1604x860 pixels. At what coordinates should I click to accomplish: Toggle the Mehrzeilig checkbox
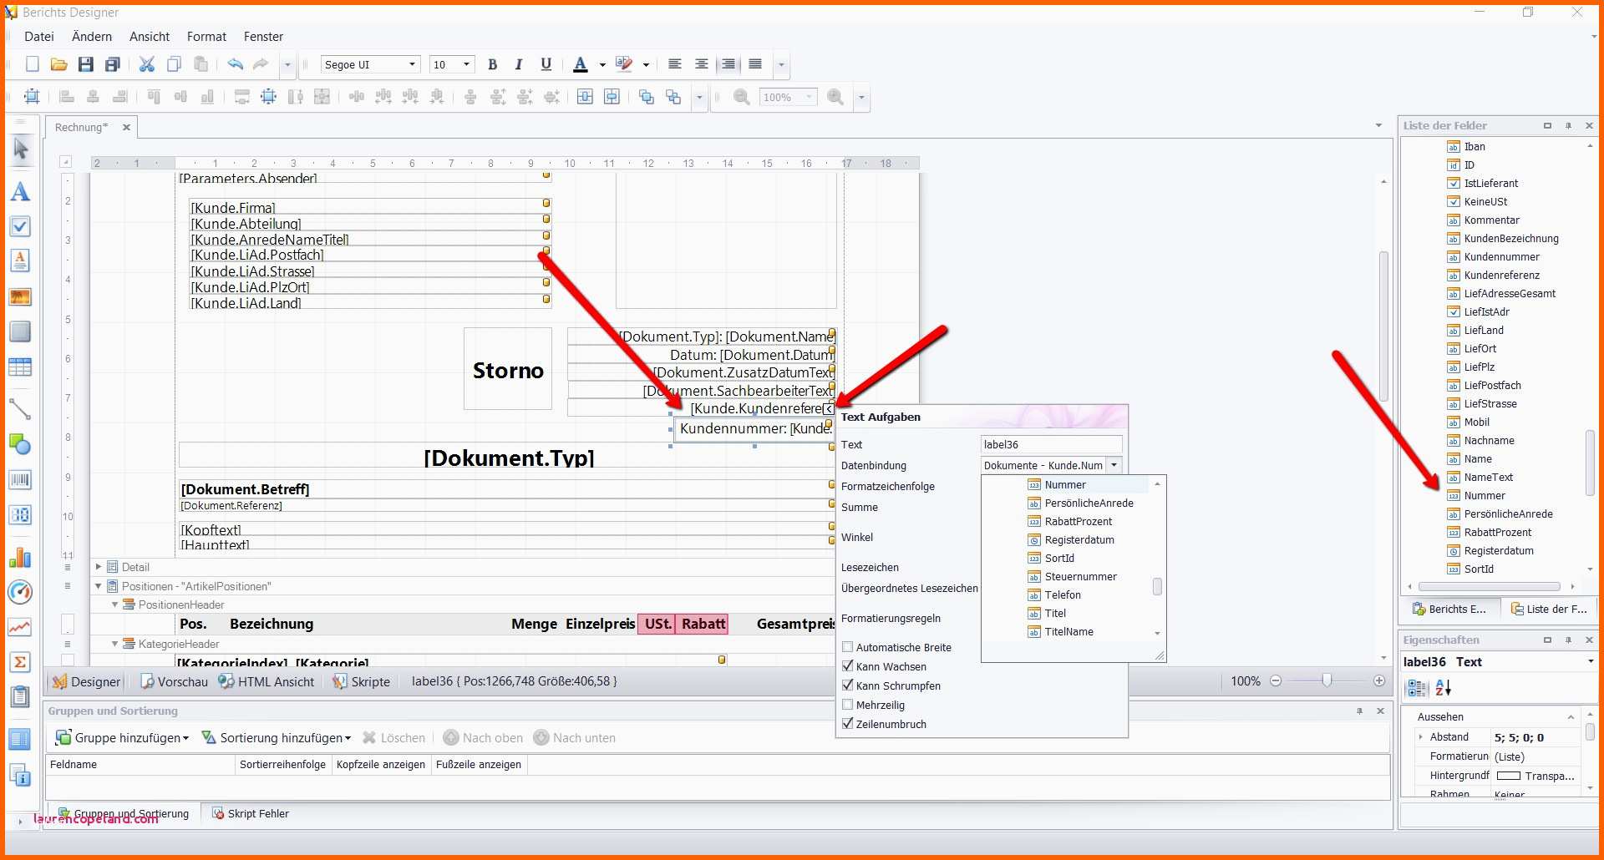pos(847,705)
